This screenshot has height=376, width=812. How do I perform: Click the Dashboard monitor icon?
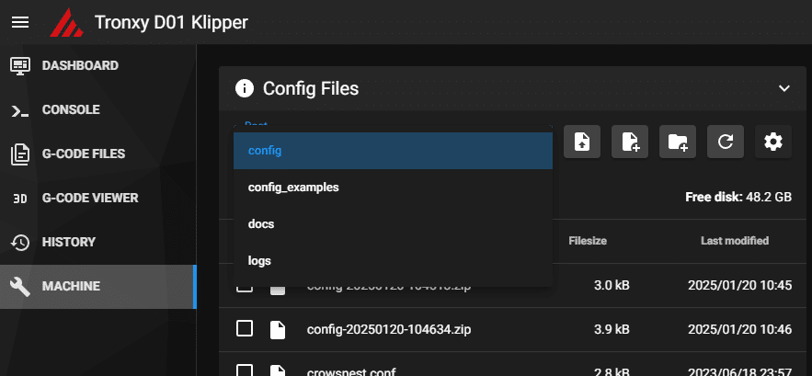pyautogui.click(x=20, y=66)
